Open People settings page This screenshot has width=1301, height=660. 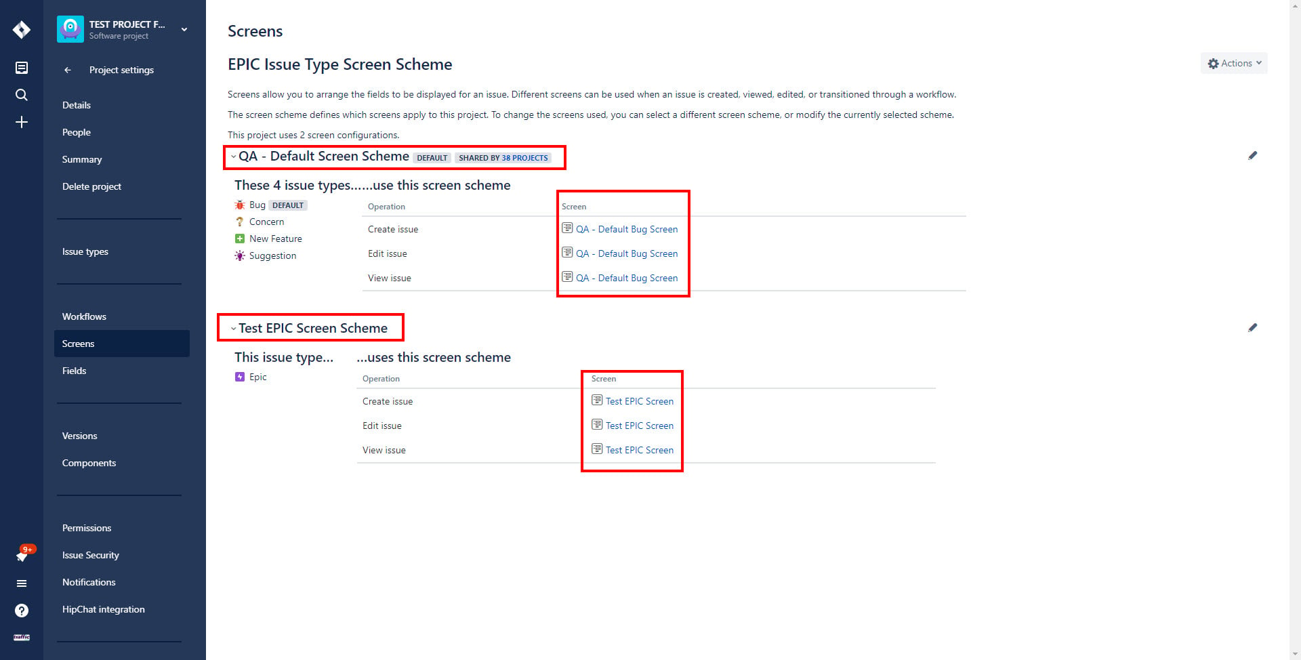click(77, 132)
